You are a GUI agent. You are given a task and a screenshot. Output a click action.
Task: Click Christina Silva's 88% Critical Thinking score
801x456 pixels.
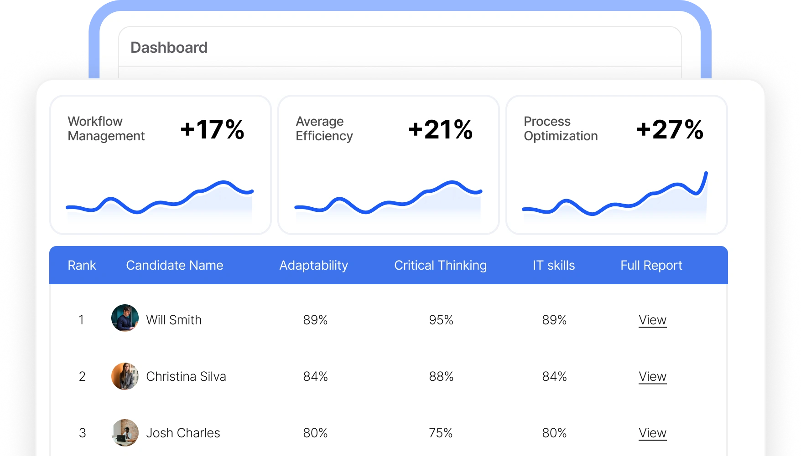click(441, 377)
